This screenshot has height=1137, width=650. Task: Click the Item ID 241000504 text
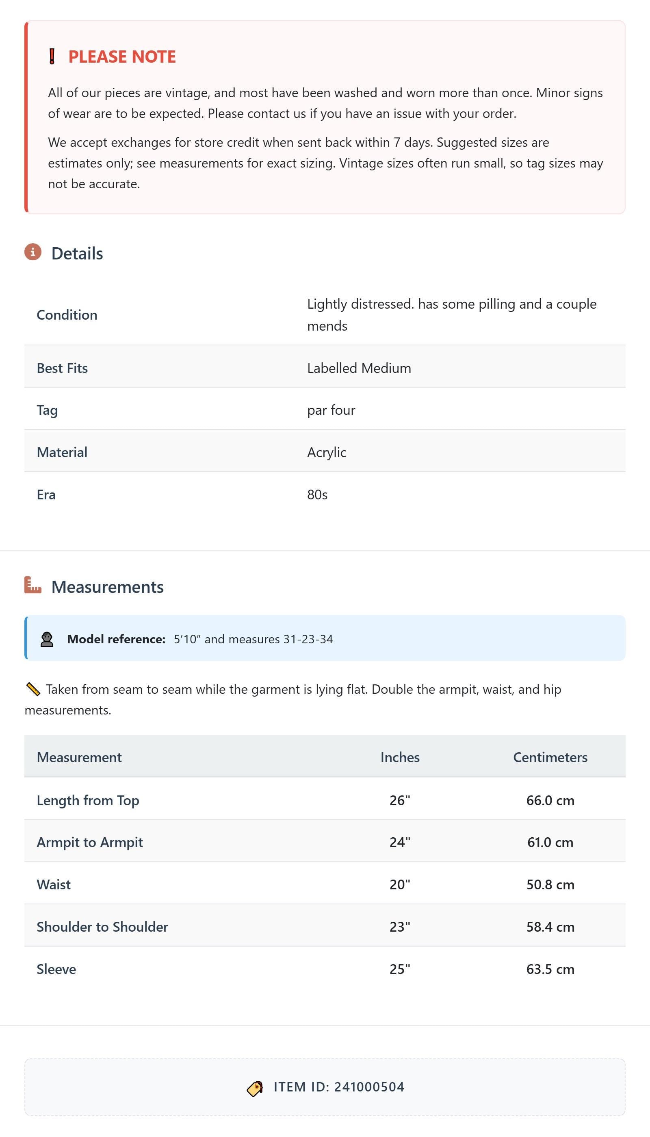tap(339, 1087)
